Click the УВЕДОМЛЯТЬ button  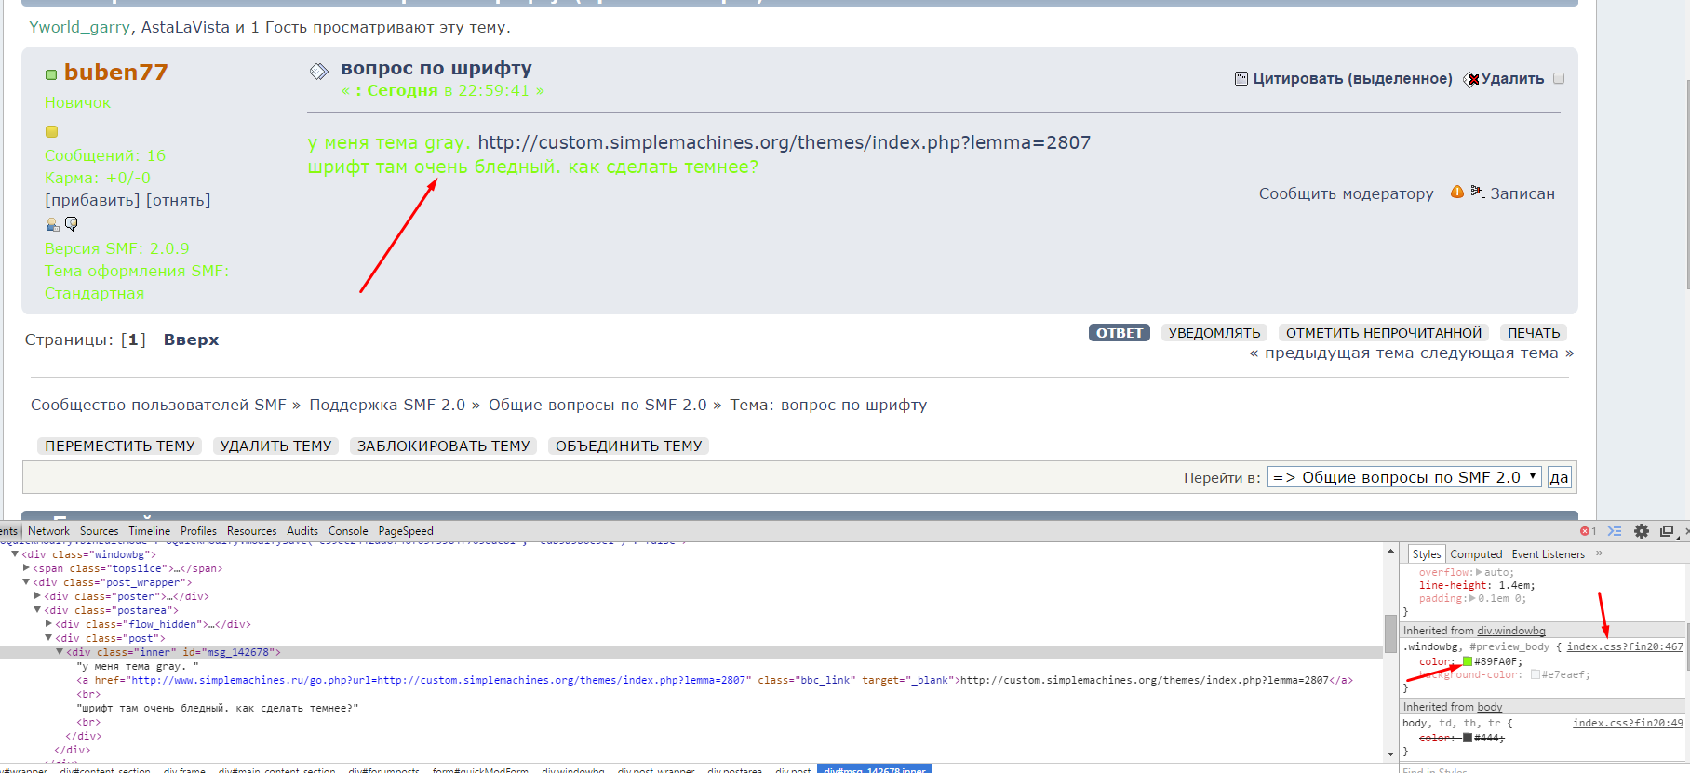[1214, 333]
